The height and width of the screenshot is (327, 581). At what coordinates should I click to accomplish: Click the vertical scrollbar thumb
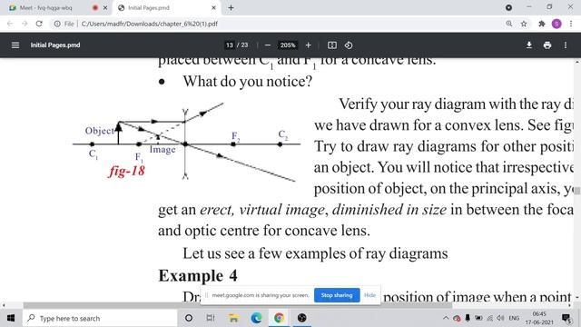coord(577,191)
